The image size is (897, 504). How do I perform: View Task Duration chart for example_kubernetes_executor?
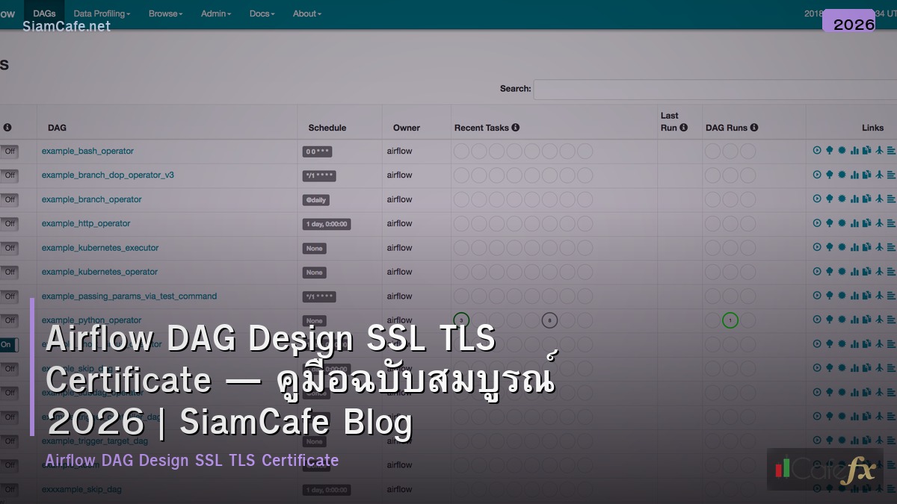pyautogui.click(x=854, y=247)
